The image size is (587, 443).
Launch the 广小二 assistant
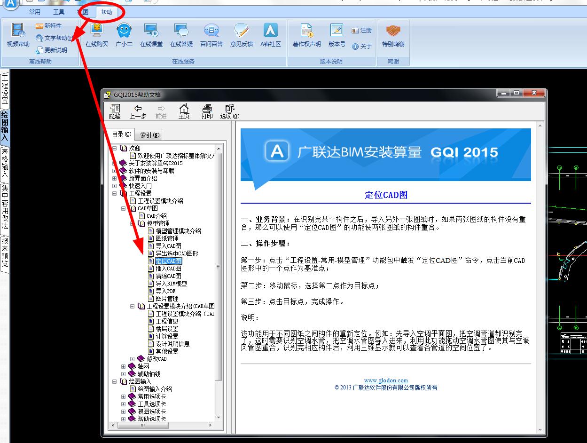pos(124,35)
